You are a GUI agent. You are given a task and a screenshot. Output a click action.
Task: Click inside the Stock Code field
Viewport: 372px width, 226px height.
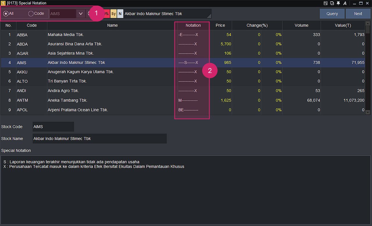click(x=53, y=127)
